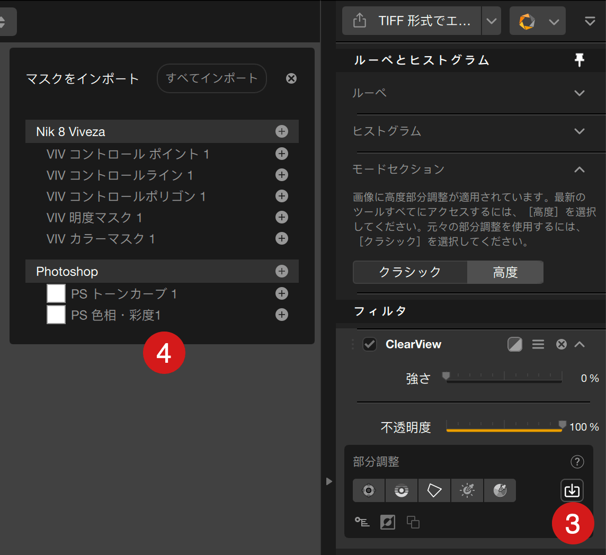Close the マスクをインポート panel
The image size is (606, 555).
pyautogui.click(x=291, y=78)
